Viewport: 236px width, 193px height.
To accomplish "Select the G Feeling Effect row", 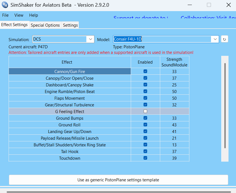I will (x=70, y=111).
